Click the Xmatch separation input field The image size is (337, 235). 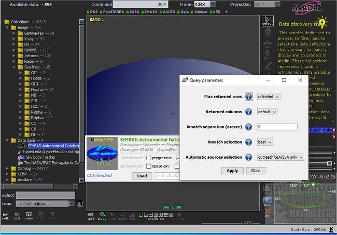(x=277, y=127)
